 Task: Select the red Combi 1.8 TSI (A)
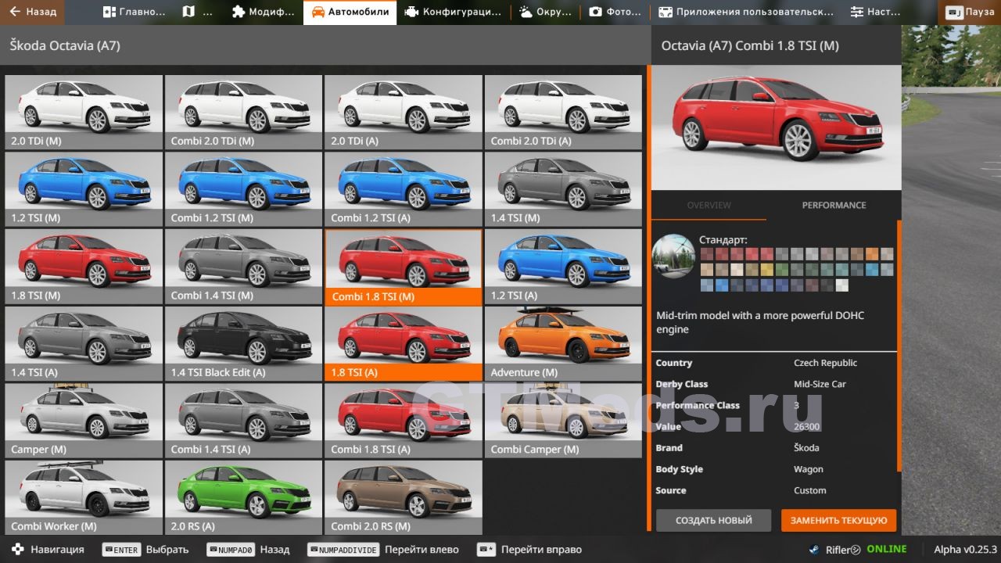(x=403, y=420)
